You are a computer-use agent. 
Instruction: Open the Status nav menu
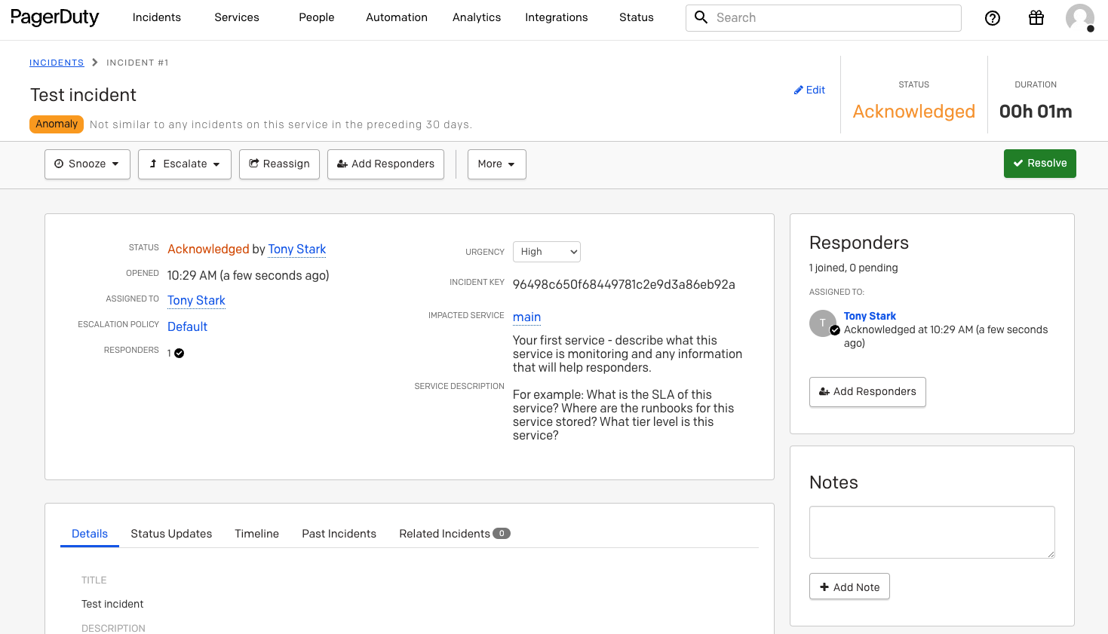point(637,17)
